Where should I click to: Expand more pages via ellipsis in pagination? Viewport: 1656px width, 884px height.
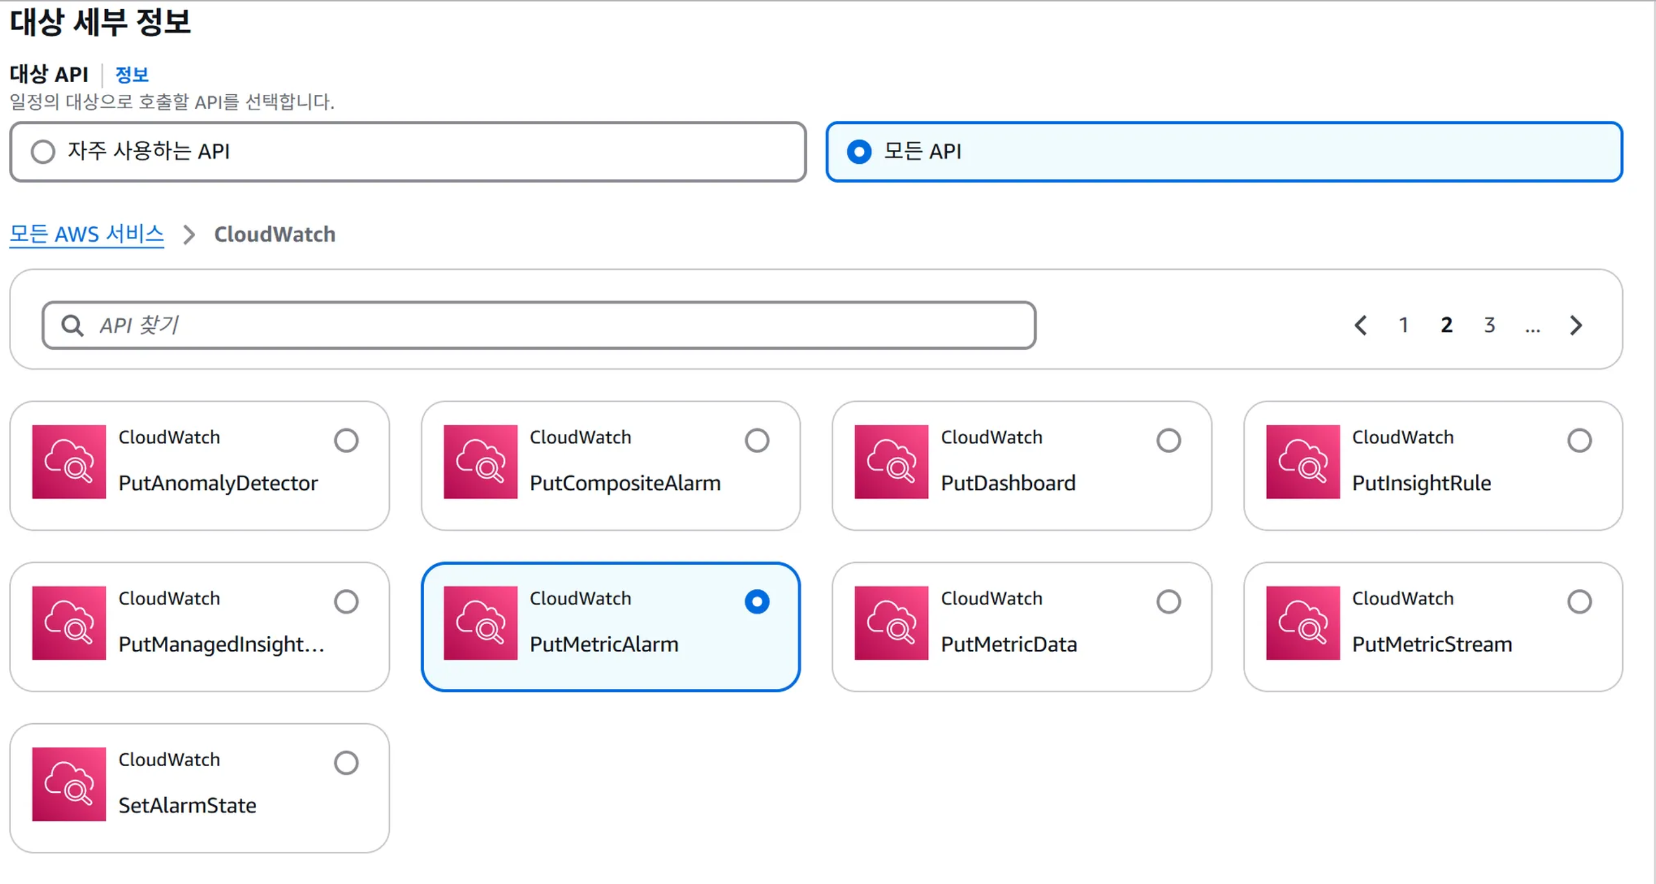(x=1532, y=327)
